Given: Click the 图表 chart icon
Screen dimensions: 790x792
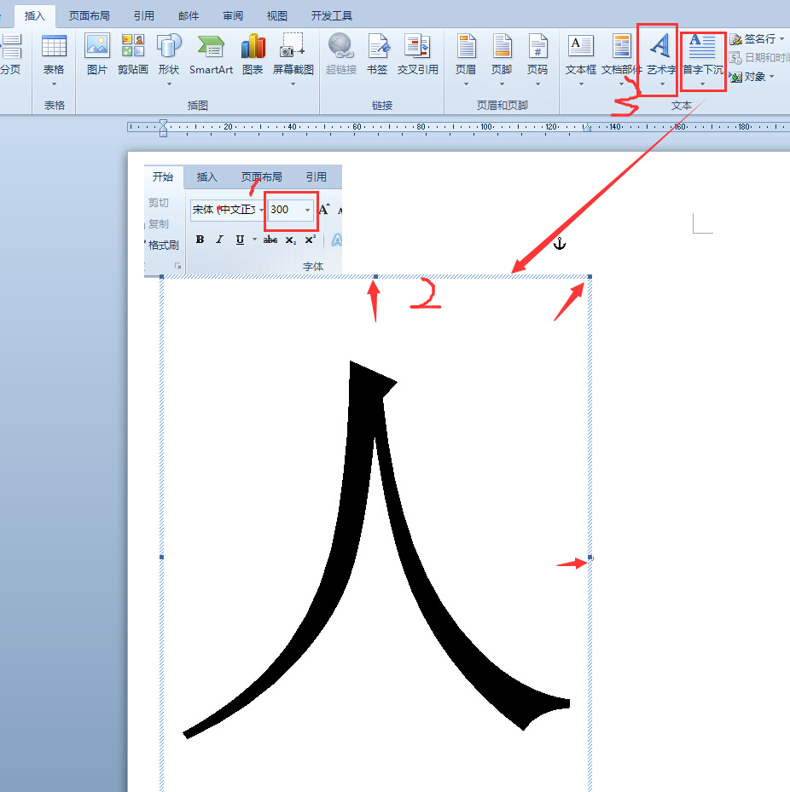Looking at the screenshot, I should click(x=253, y=55).
